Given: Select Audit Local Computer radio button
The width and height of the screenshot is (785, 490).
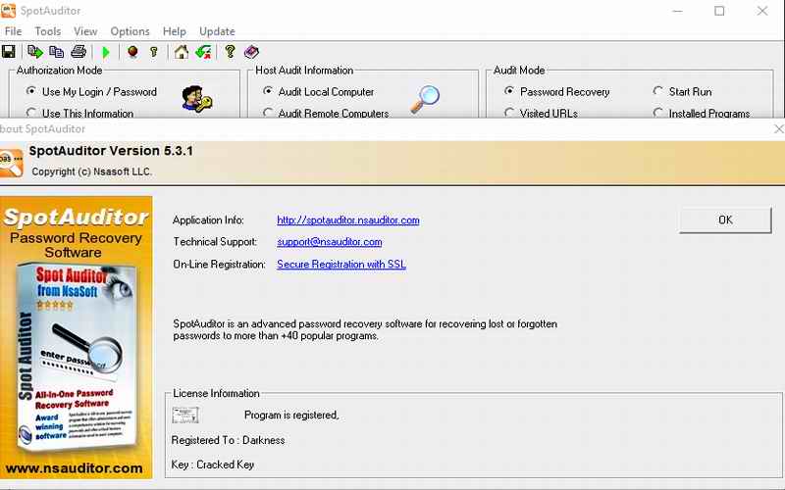Looking at the screenshot, I should [x=269, y=92].
